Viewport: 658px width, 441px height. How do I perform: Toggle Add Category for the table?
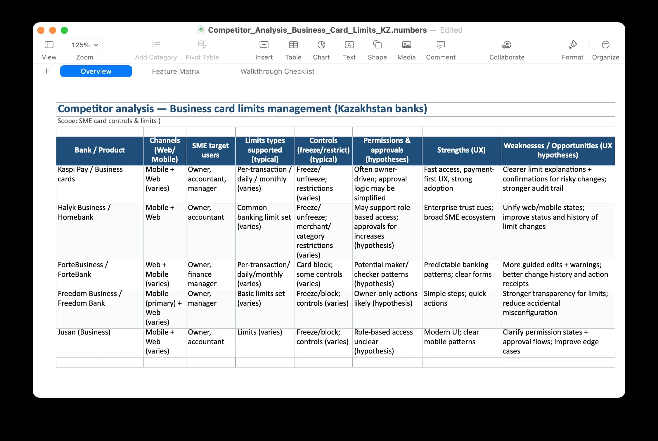pyautogui.click(x=156, y=50)
